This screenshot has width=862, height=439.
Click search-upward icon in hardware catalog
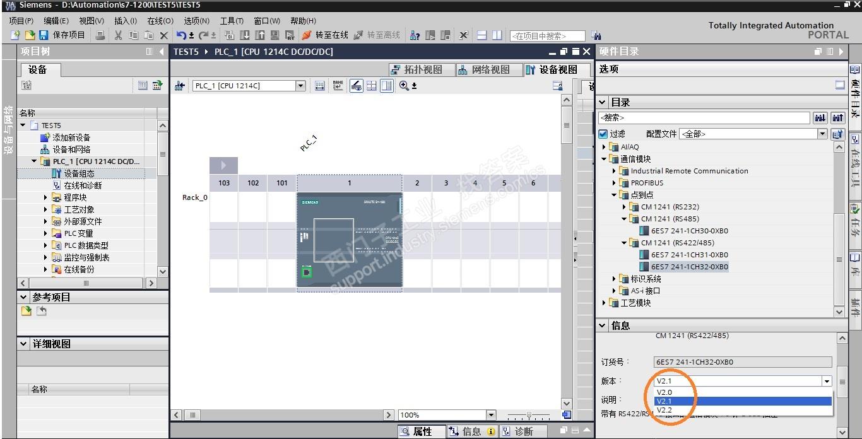(838, 118)
